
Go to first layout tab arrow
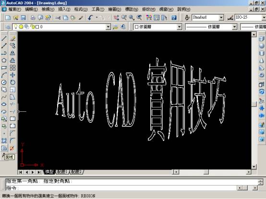pyautogui.click(x=20, y=172)
